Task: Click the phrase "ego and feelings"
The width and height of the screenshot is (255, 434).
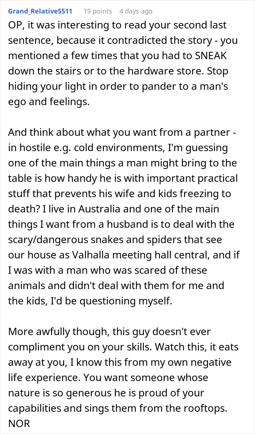Action: [49, 102]
